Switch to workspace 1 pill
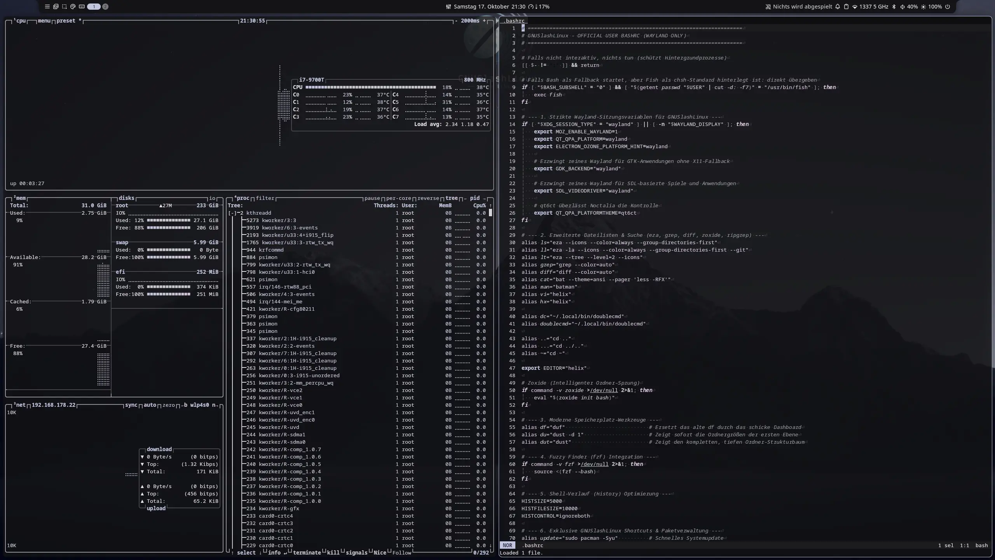Screen dimensions: 995x560 point(94,7)
